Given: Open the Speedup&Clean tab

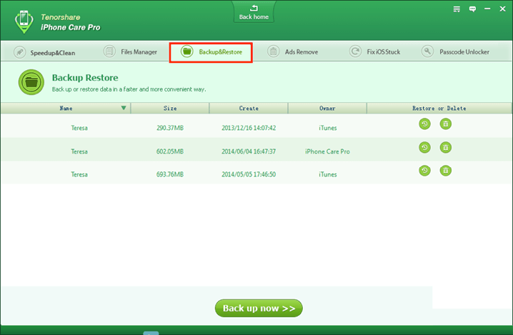Looking at the screenshot, I should click(44, 52).
